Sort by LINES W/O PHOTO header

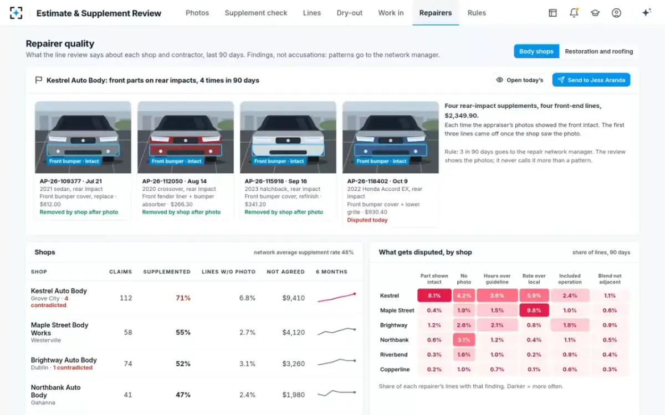point(229,272)
